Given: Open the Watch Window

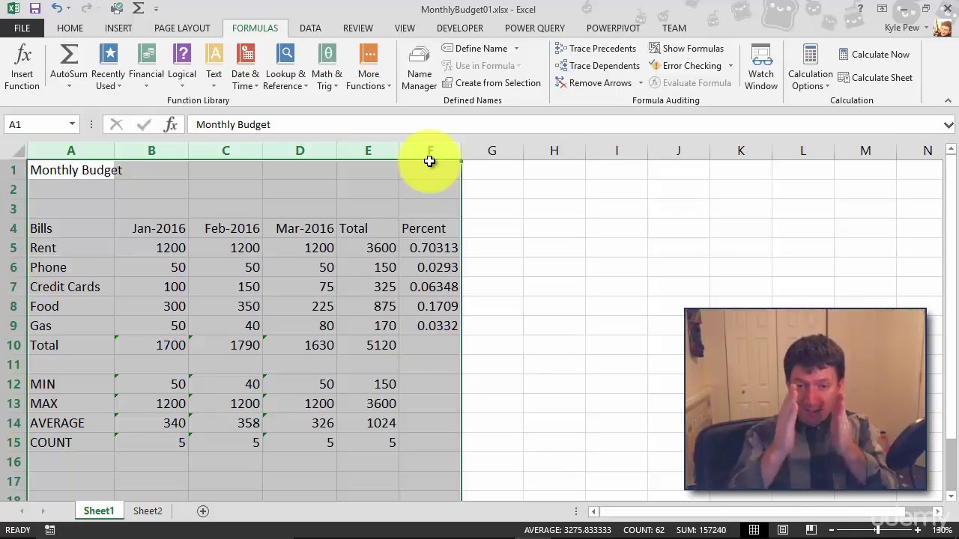Looking at the screenshot, I should point(760,67).
